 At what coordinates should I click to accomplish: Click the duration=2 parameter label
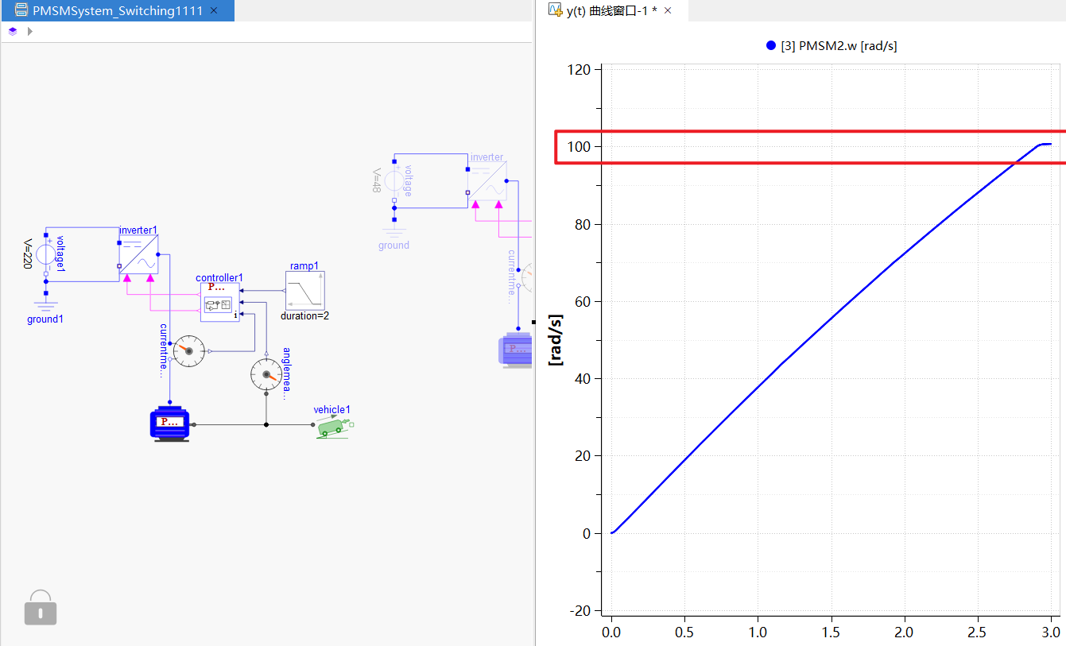point(304,316)
